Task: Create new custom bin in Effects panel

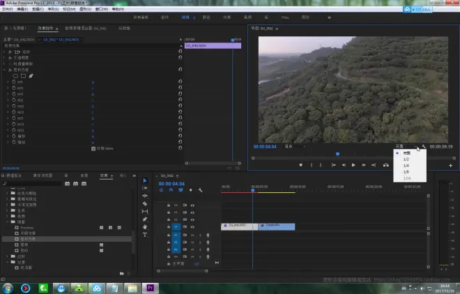Action: point(122,274)
